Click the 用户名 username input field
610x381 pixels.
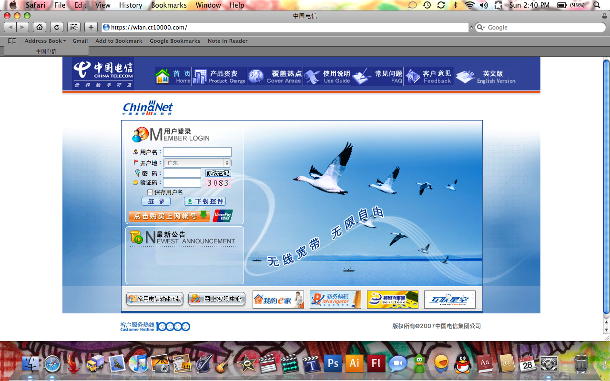click(x=197, y=152)
